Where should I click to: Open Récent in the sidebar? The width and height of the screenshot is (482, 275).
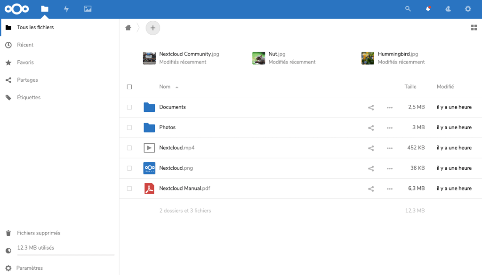pyautogui.click(x=25, y=45)
